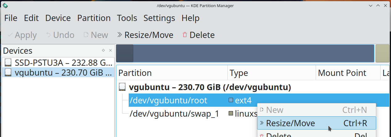This screenshot has width=391, height=137.
Task: Open the Tools menu
Action: pos(127,18)
